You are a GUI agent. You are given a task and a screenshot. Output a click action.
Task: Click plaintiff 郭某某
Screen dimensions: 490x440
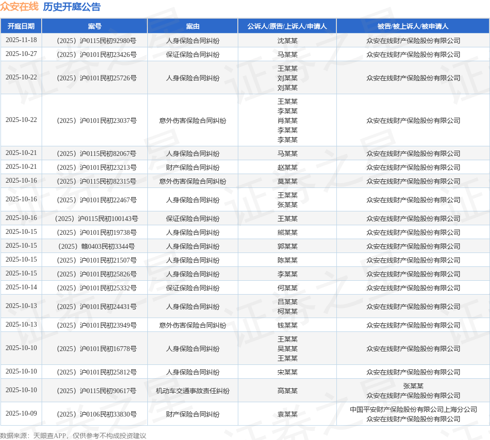tap(288, 246)
